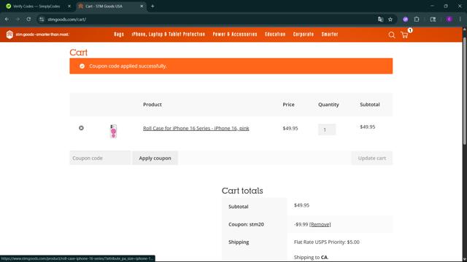Screen dimensions: 467x262
Task: Open Roll Case for iPhone 16 Series link
Action: pos(196,128)
